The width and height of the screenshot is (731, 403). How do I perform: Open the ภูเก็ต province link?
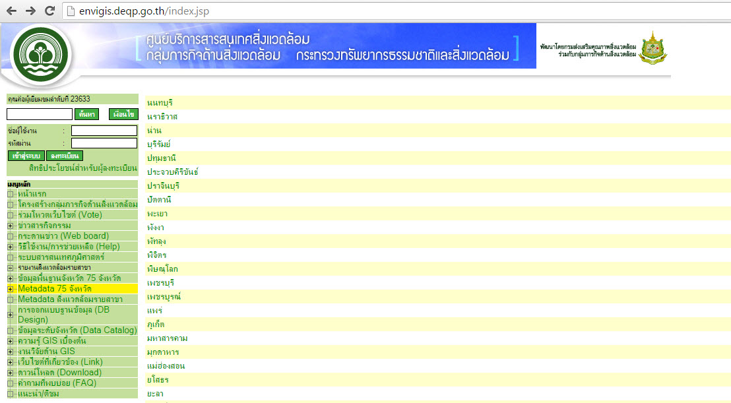156,325
